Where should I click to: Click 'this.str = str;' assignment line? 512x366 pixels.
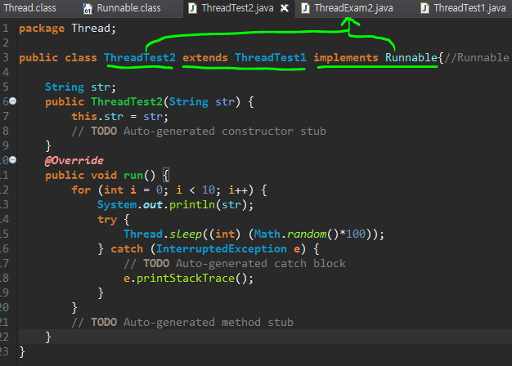[120, 117]
